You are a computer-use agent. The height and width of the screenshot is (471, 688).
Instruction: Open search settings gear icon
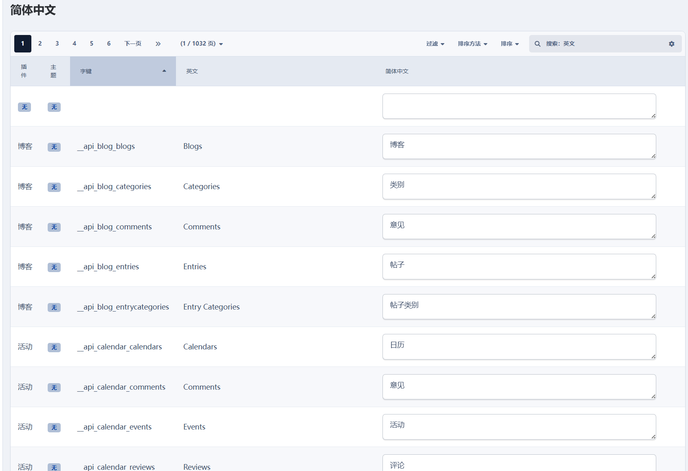coord(671,44)
